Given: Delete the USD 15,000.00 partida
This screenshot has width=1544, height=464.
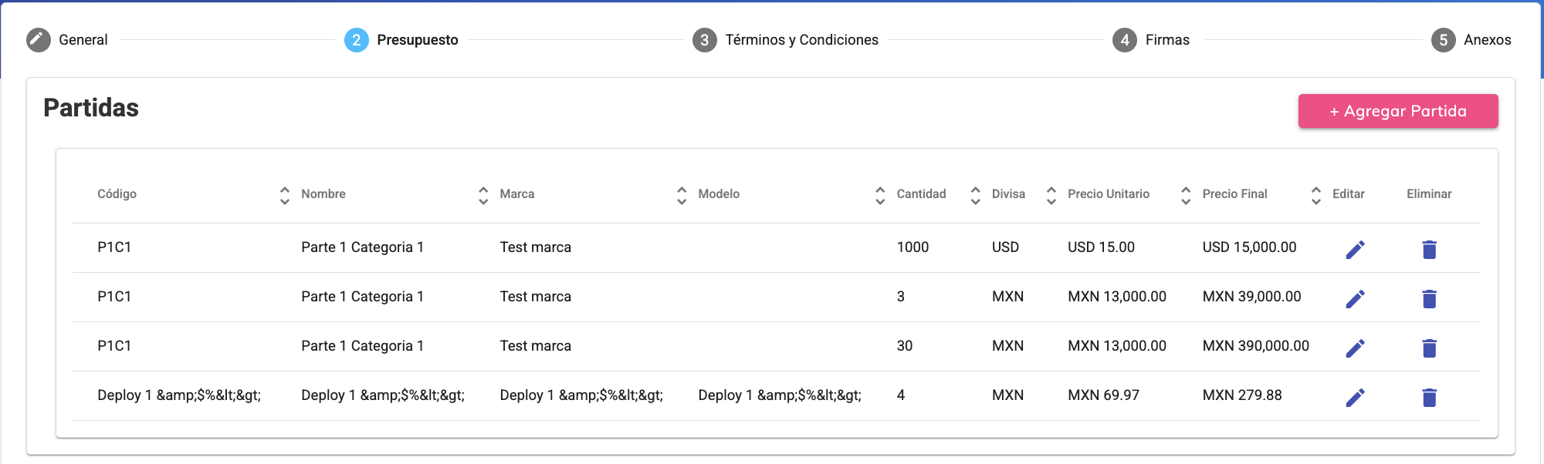Looking at the screenshot, I should coord(1429,249).
